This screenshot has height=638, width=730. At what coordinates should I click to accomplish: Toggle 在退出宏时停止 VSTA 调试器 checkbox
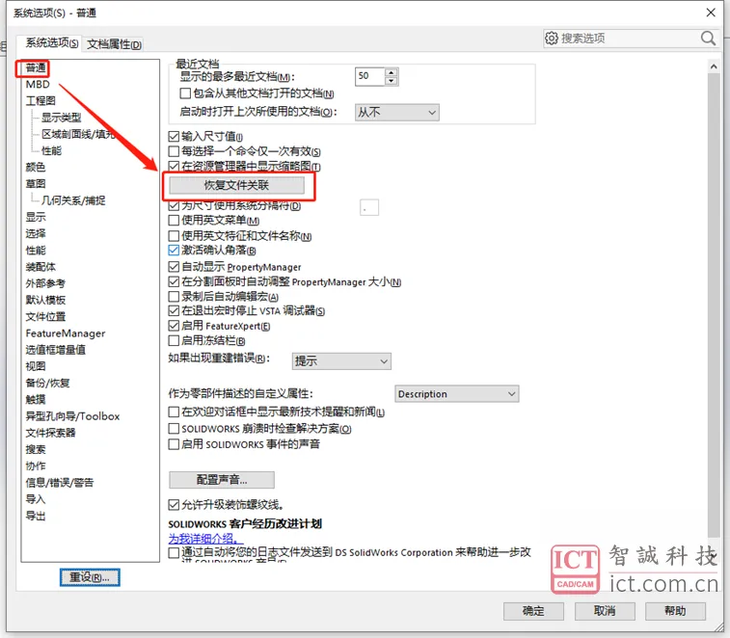pos(174,311)
